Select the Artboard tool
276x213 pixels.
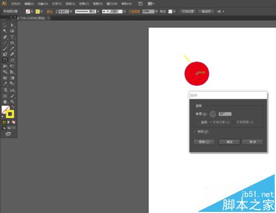pos(5,96)
